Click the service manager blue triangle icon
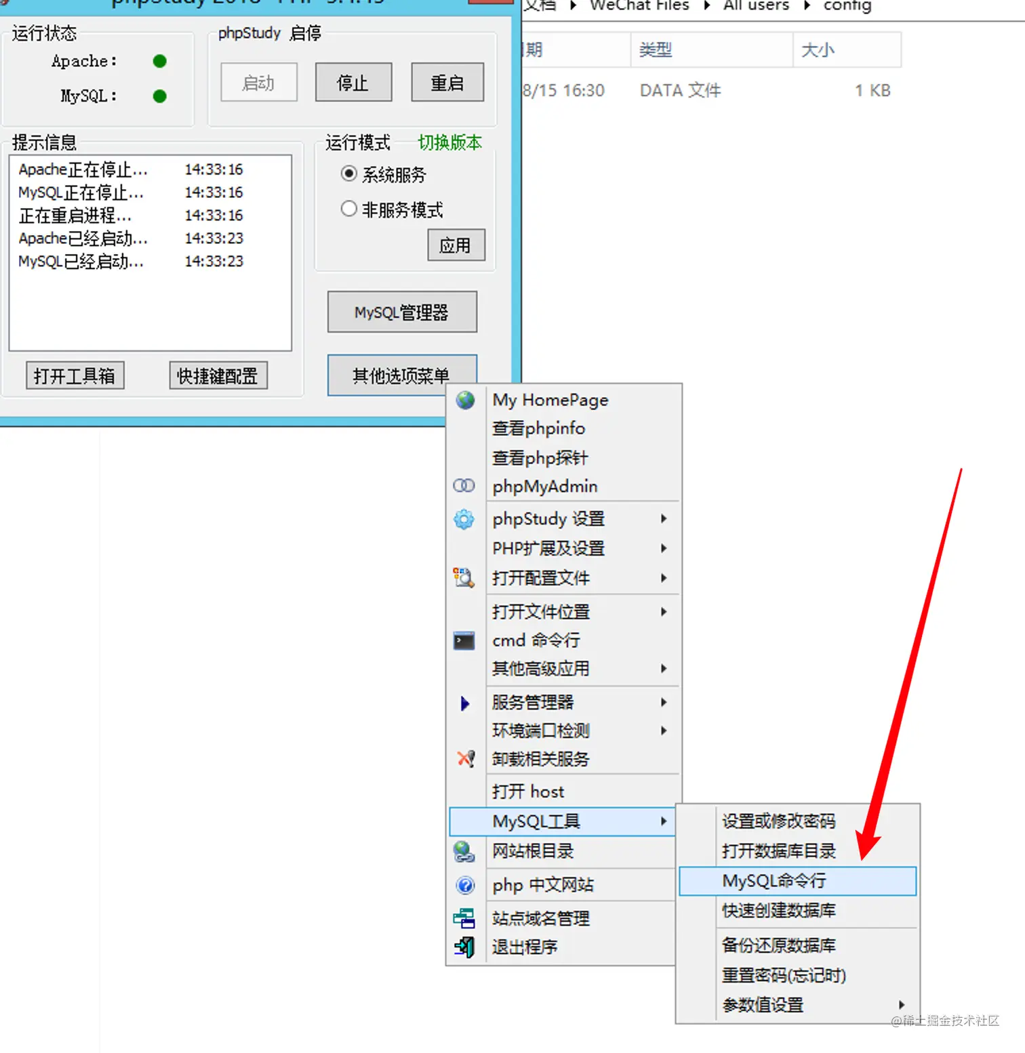This screenshot has width=1025, height=1053. click(x=465, y=703)
